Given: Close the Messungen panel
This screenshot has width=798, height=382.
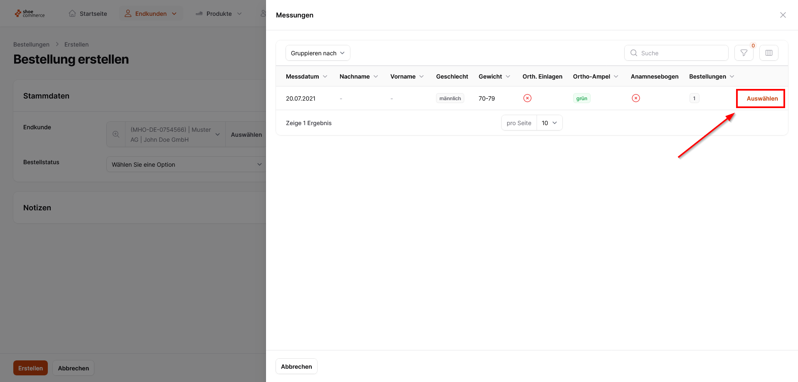Looking at the screenshot, I should pyautogui.click(x=783, y=15).
